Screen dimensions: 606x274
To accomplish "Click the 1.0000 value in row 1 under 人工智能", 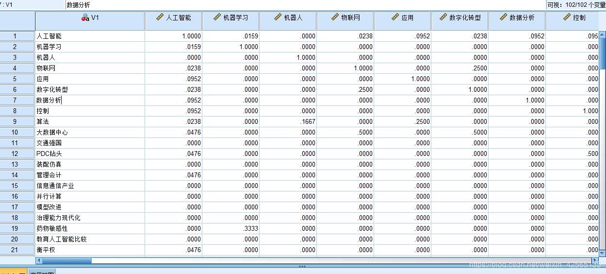I will pyautogui.click(x=192, y=36).
